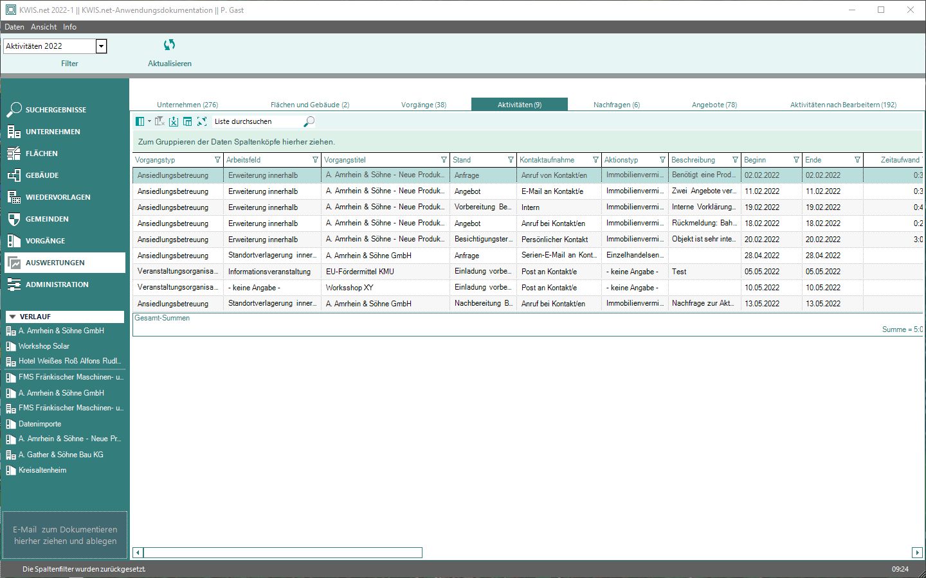Viewport: 926px width, 578px height.
Task: Click left scroll arrow of horizontal scrollbar
Action: [x=138, y=553]
